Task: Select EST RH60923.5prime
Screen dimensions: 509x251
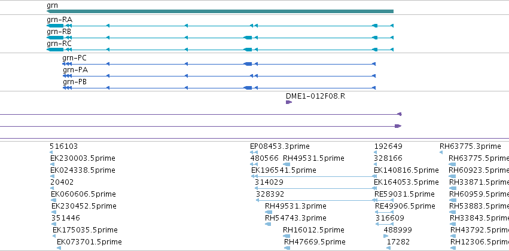Action: coord(479,170)
